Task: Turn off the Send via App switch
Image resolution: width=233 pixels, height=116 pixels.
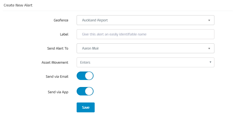Action: [x=85, y=91]
